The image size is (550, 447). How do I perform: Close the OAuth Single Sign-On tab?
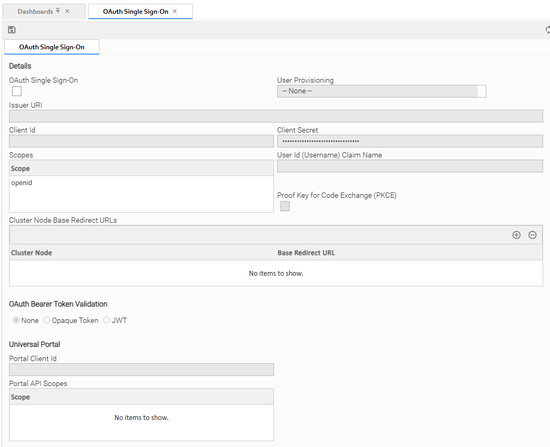click(x=175, y=11)
